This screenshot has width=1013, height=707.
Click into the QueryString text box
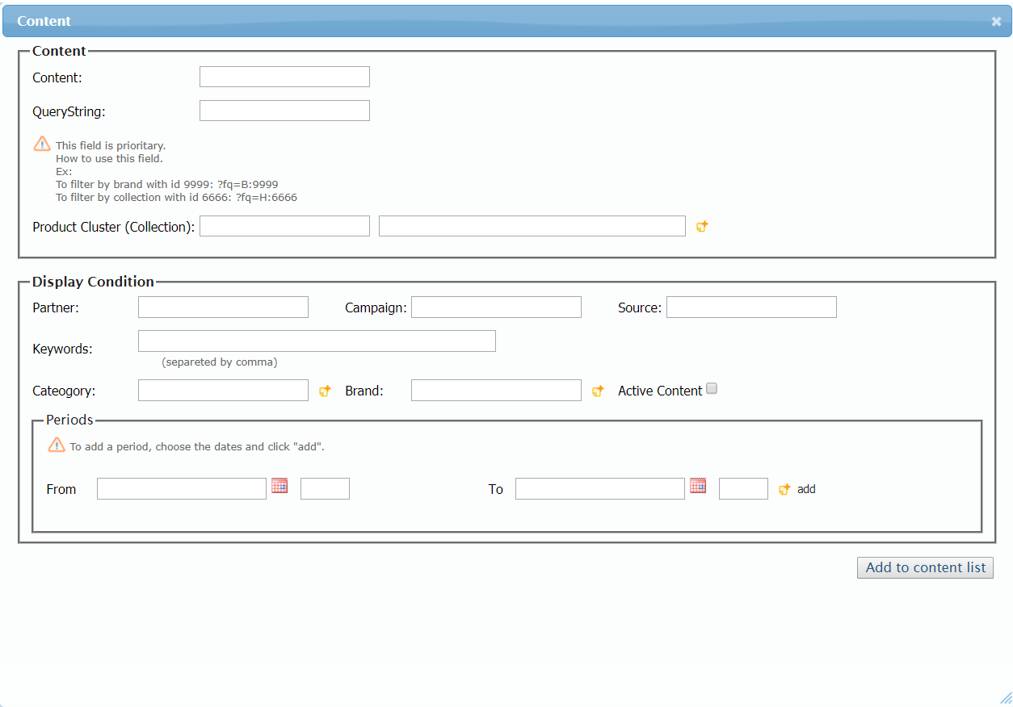coord(284,111)
